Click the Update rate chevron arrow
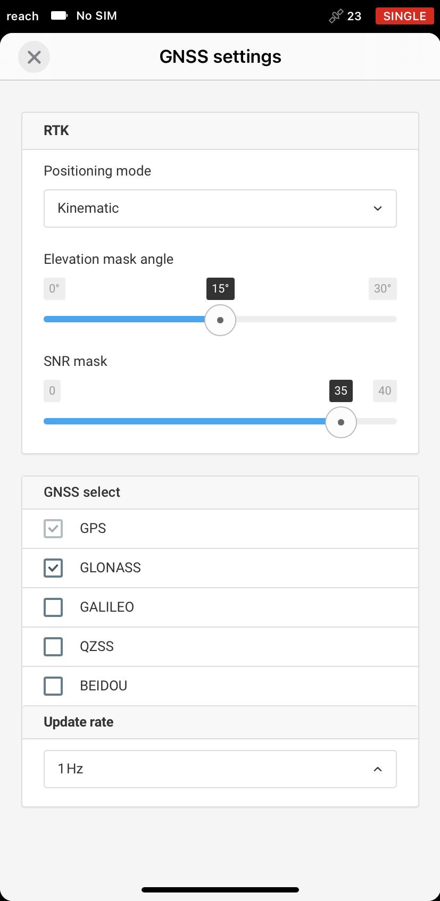Screen dimensions: 440x901 coord(378,769)
